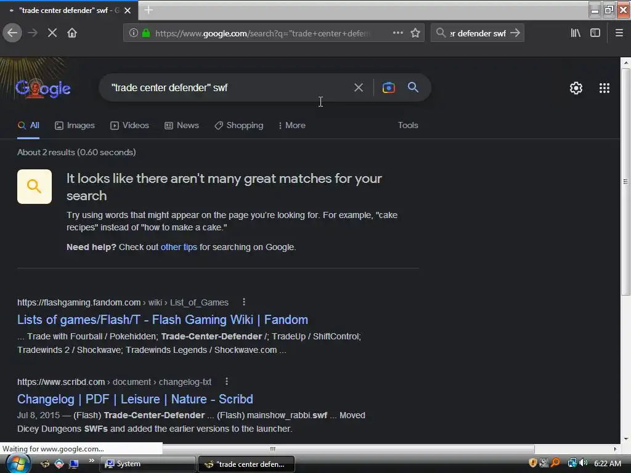
Task: Expand the More search categories
Action: tap(291, 126)
